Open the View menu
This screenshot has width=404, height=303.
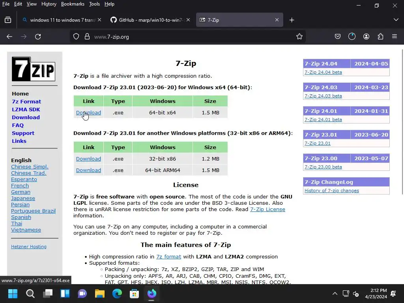pos(32,4)
